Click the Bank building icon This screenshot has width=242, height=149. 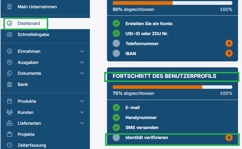(x=9, y=84)
